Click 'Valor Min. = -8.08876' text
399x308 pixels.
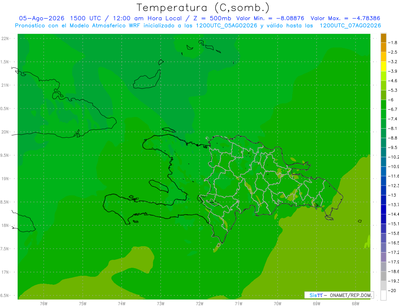pyautogui.click(x=271, y=18)
